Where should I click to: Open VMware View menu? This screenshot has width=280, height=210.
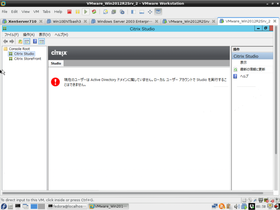tap(25, 12)
